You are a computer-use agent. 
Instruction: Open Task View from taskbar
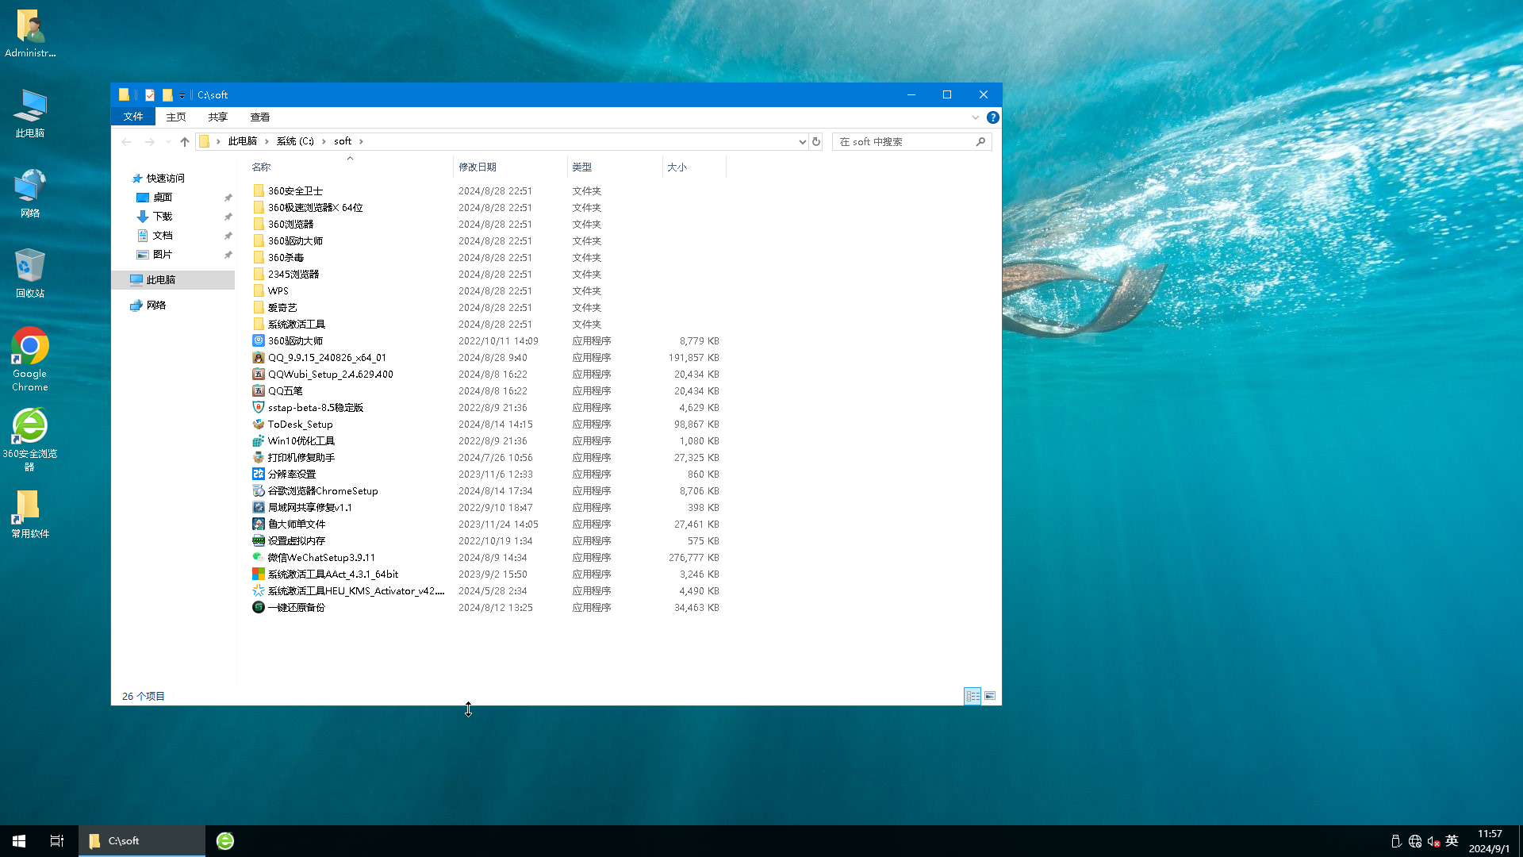pyautogui.click(x=57, y=841)
